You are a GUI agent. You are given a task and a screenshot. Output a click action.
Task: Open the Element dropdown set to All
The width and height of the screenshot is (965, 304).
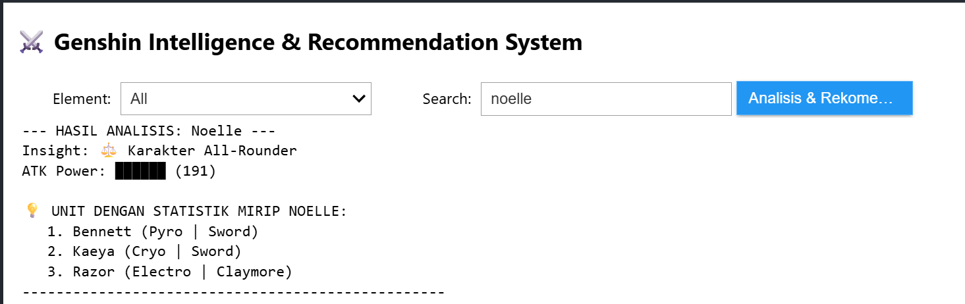pos(245,99)
